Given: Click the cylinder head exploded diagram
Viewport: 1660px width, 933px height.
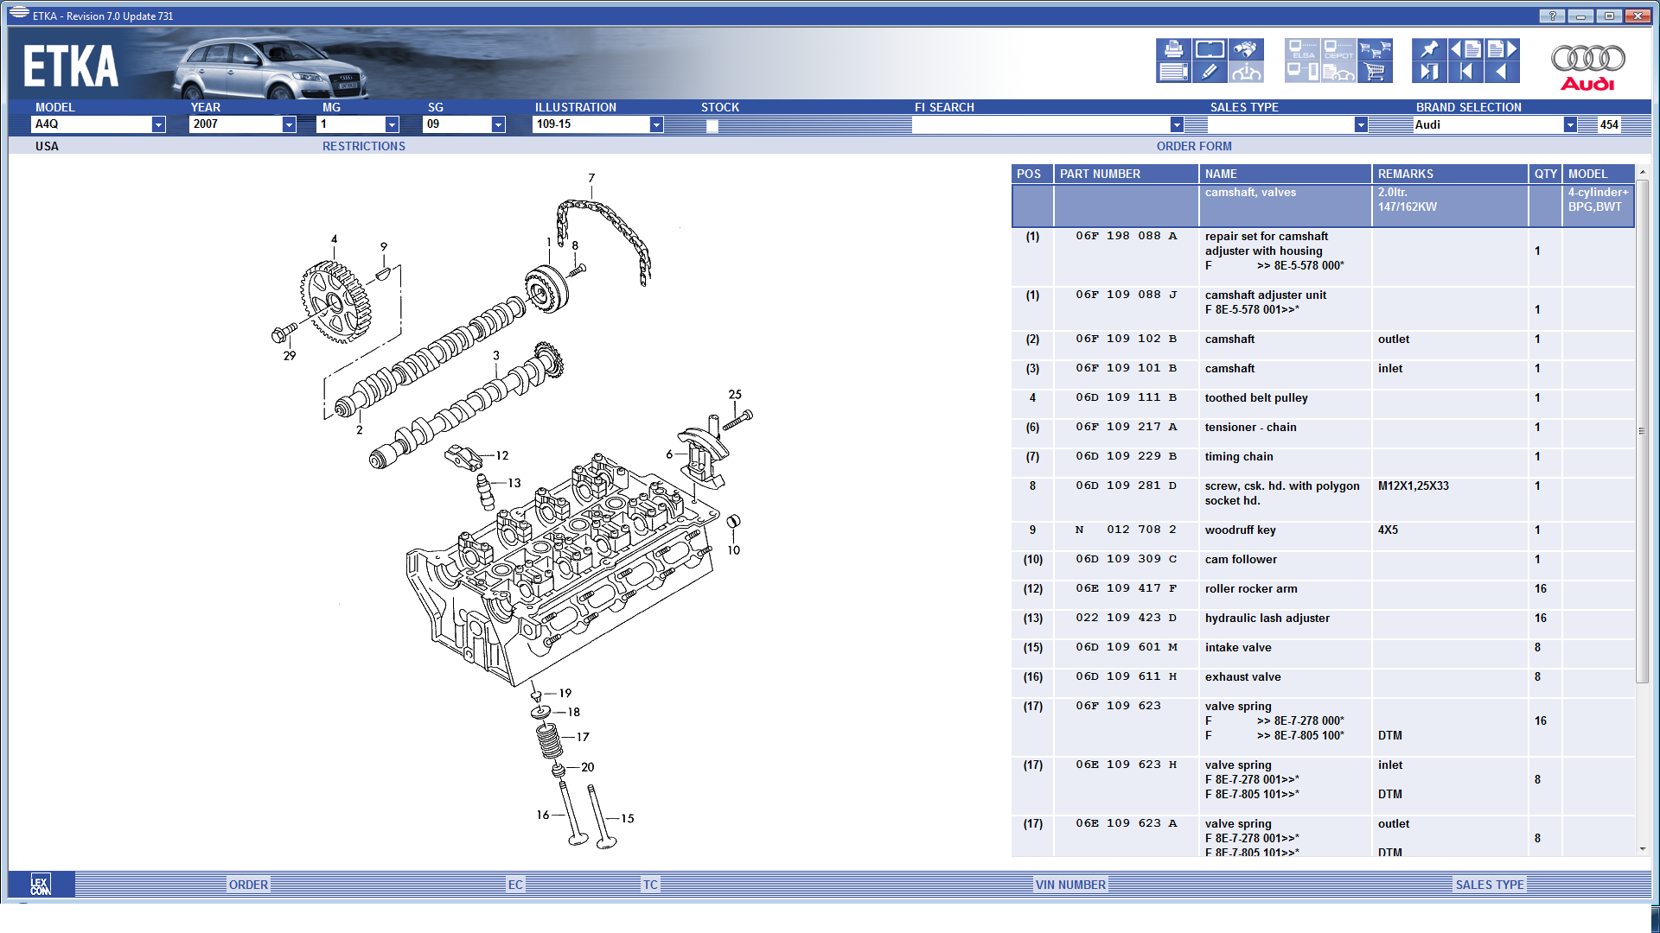Looking at the screenshot, I should coord(562,570).
